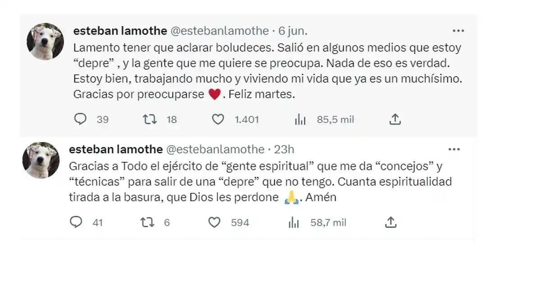Share the 23h tweet
541x283 pixels.
click(x=391, y=222)
